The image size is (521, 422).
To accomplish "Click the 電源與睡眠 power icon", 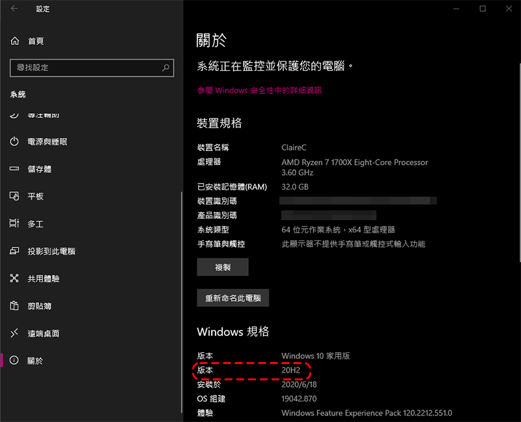I will (x=14, y=141).
